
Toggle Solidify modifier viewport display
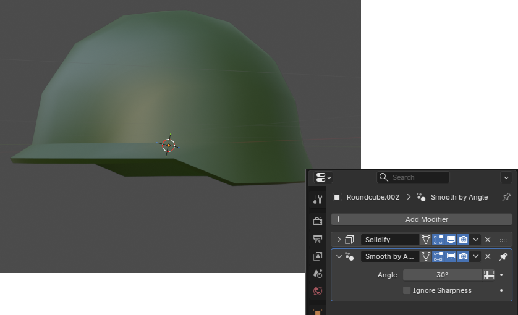[451, 240]
